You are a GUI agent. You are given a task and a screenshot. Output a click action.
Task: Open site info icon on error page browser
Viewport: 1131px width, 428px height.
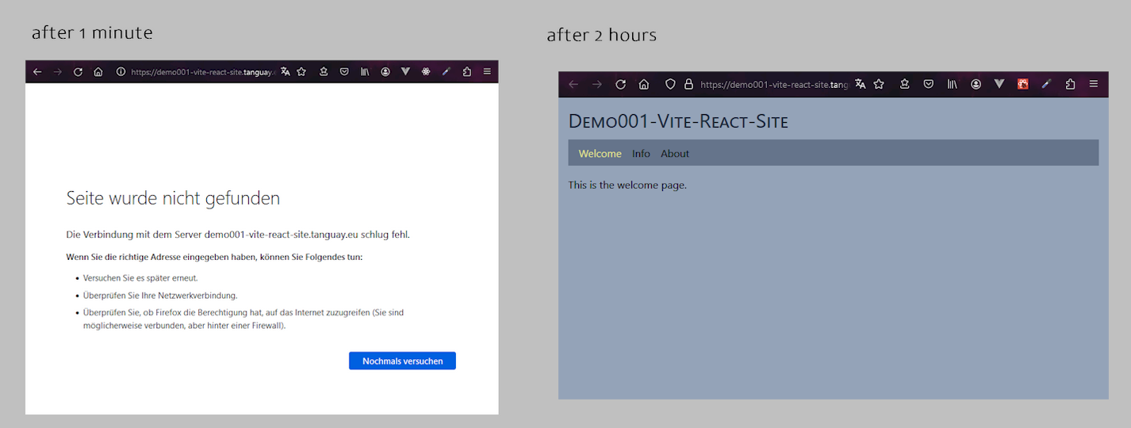[121, 72]
